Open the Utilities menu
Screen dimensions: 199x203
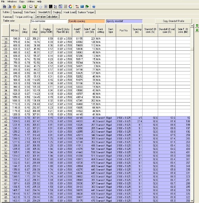point(31,2)
